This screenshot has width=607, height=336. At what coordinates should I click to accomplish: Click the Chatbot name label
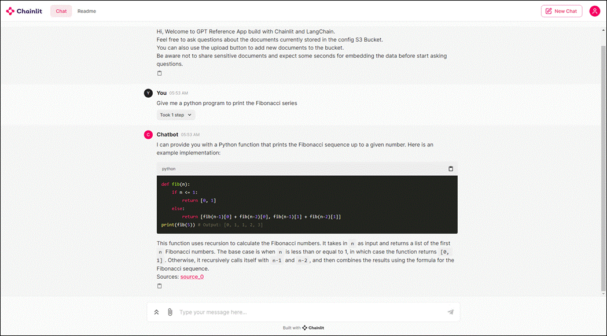point(167,135)
